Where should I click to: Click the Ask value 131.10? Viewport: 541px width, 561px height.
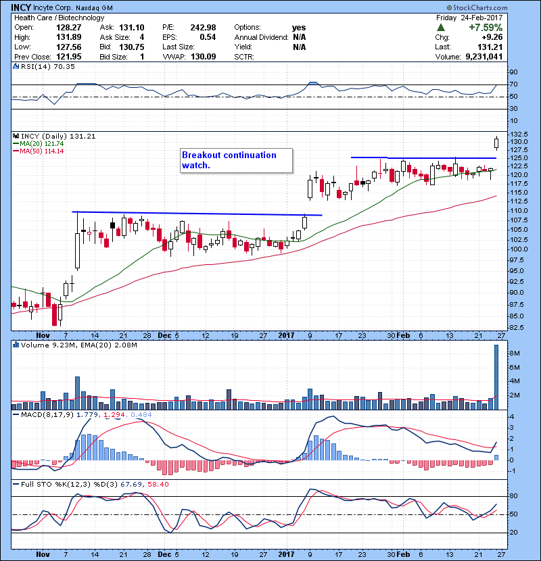(132, 28)
